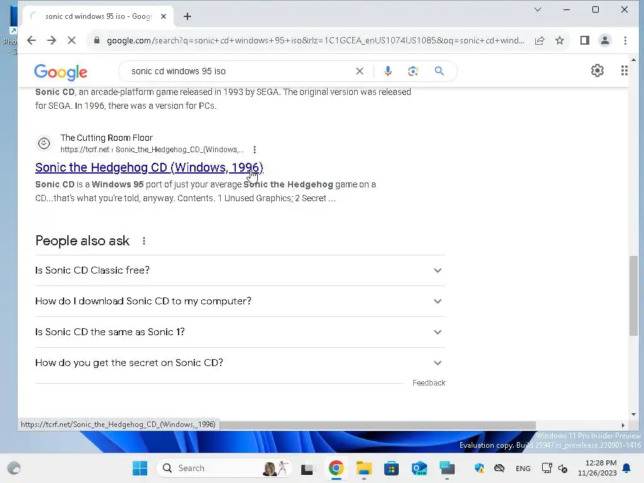The height and width of the screenshot is (483, 644).
Task: Expand 'How do I download Sonic CD to my computer?'
Action: click(x=240, y=301)
